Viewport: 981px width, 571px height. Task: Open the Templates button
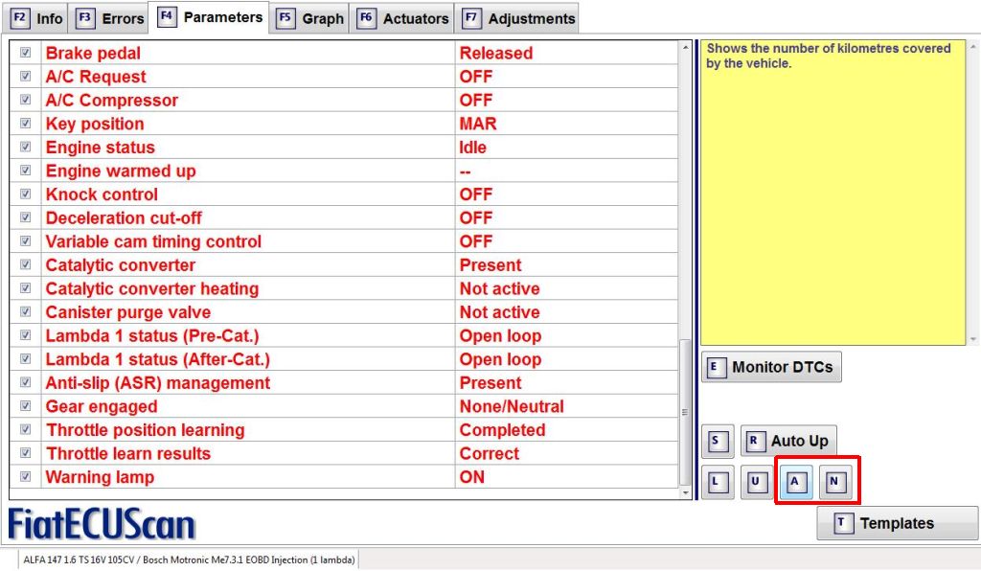(x=897, y=523)
